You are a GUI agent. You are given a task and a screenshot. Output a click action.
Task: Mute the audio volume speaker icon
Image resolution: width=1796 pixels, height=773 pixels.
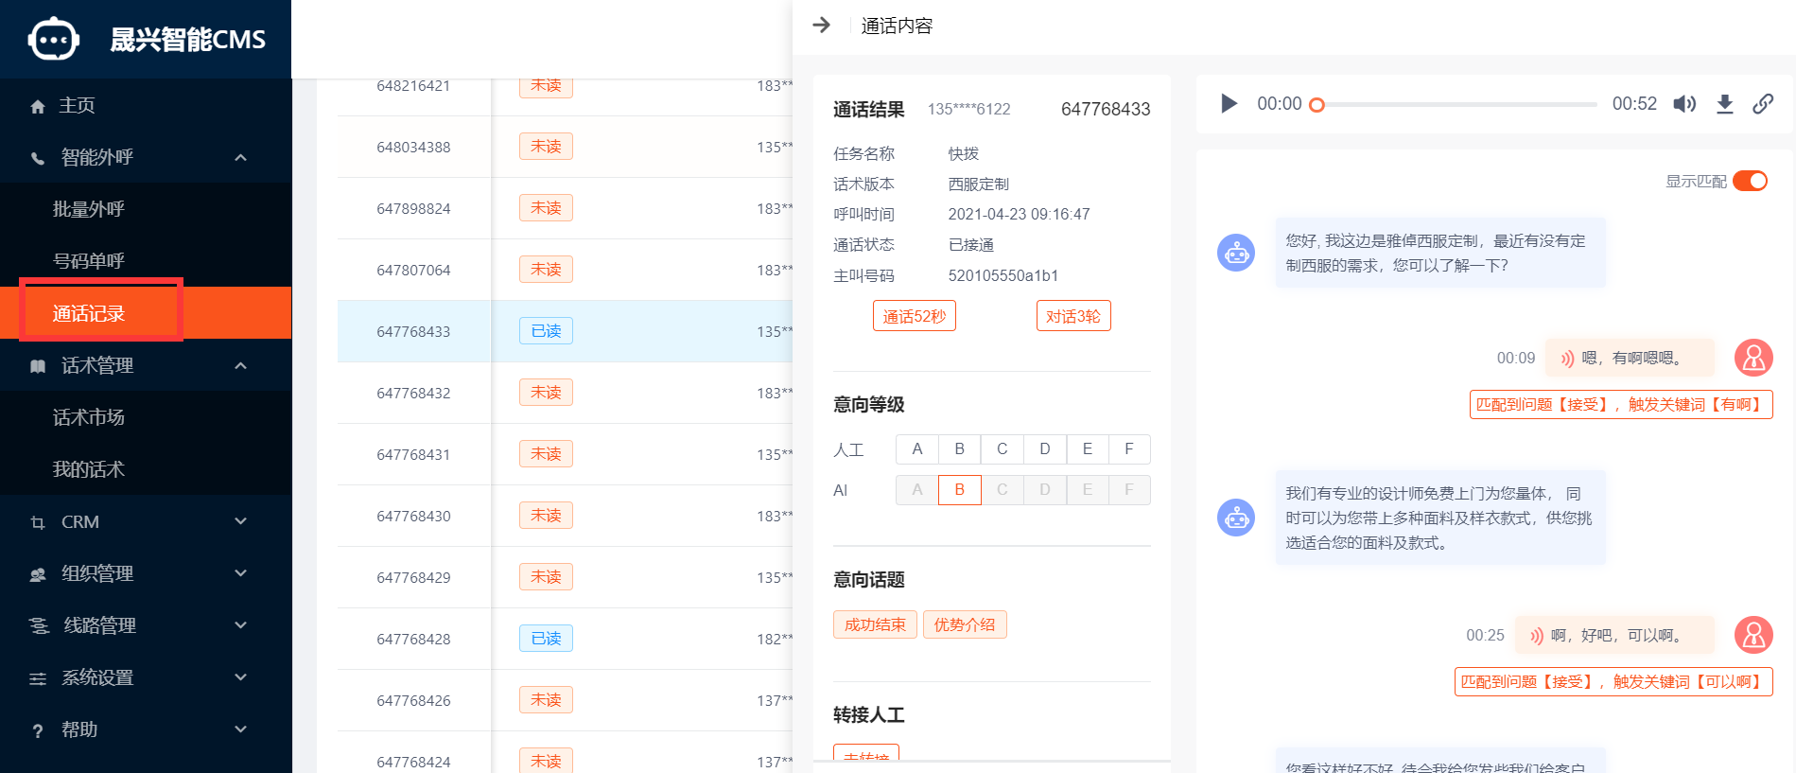[x=1684, y=103]
